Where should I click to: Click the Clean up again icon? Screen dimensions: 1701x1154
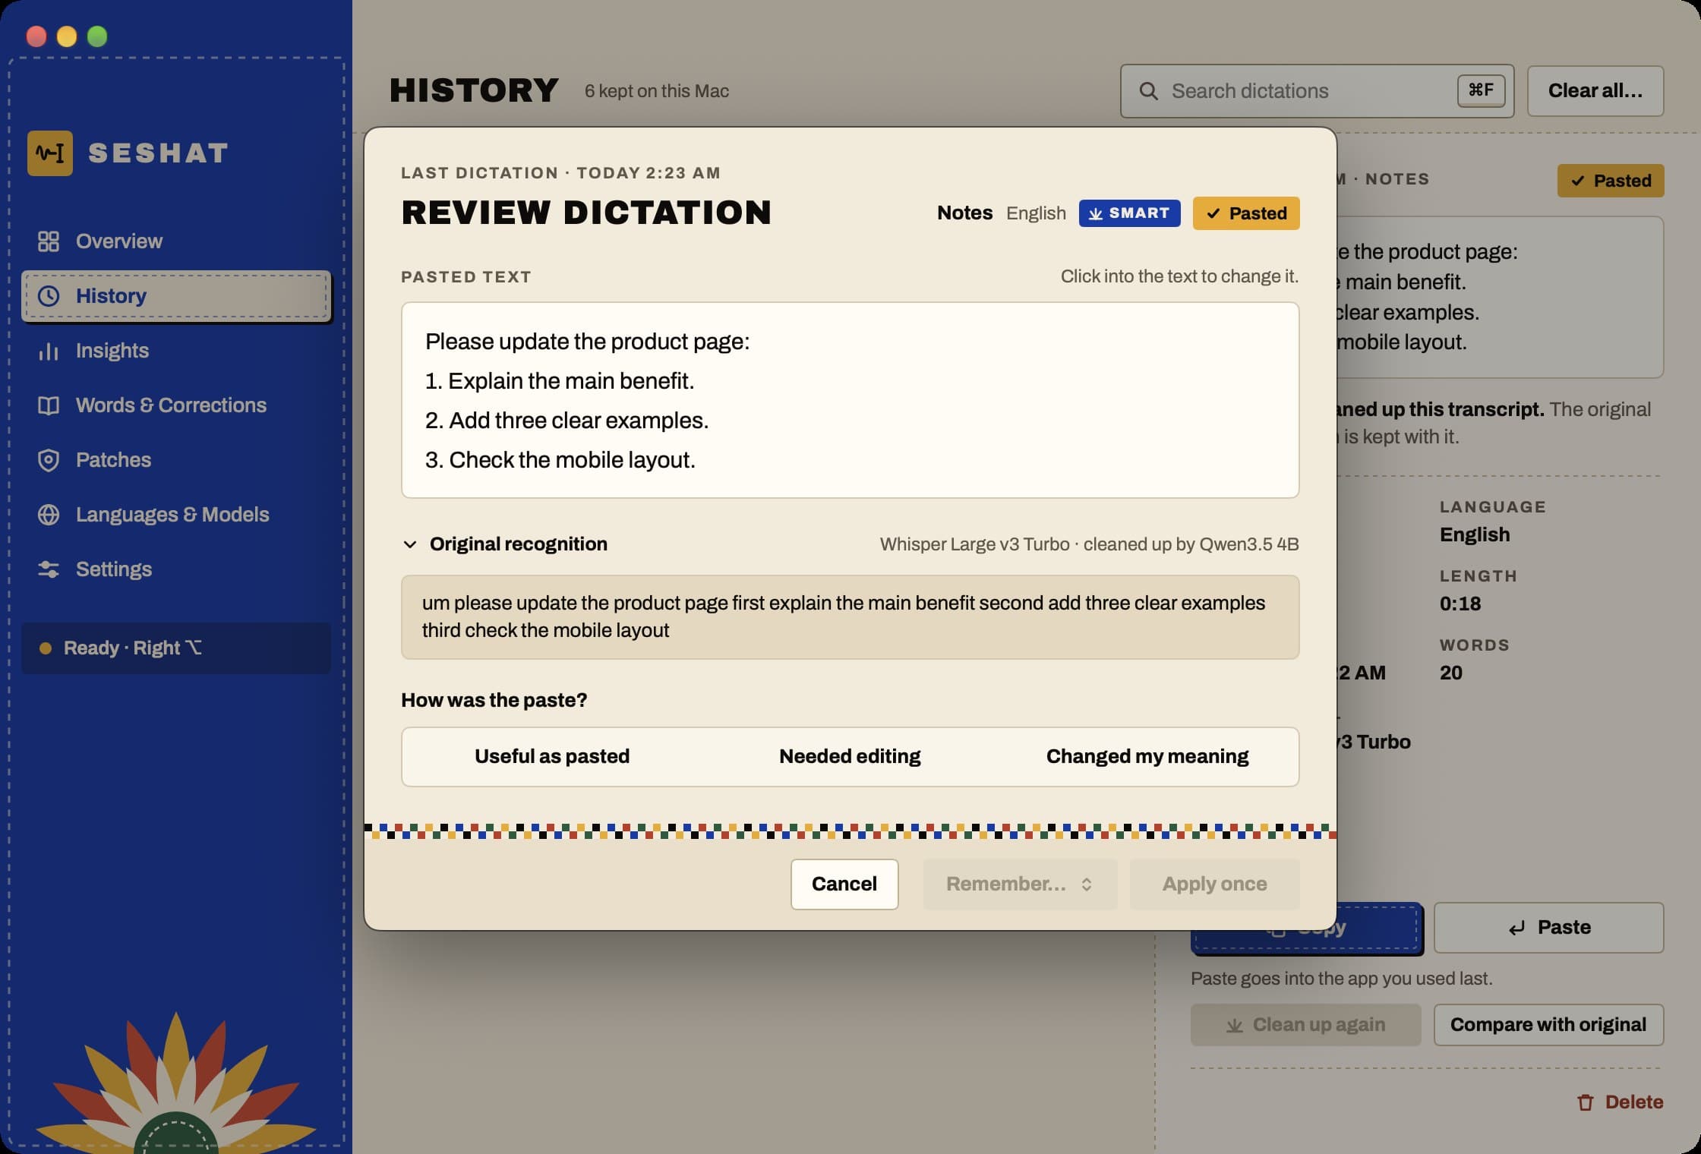(x=1235, y=1026)
